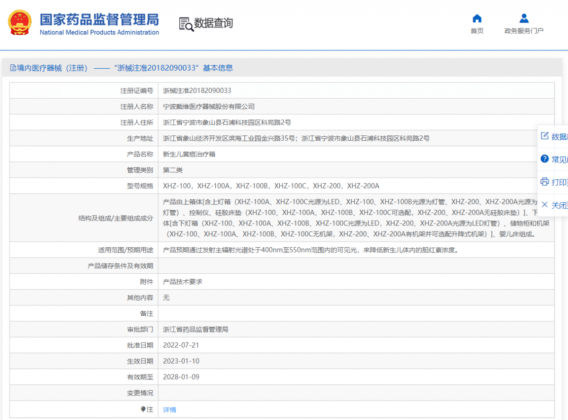This screenshot has height=420, width=568.
Task: Click the 备注 row label
Action: click(147, 313)
